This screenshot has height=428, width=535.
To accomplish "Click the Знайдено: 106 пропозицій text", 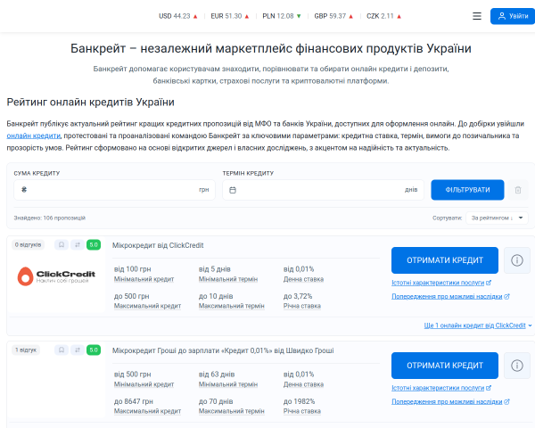I will [49, 218].
